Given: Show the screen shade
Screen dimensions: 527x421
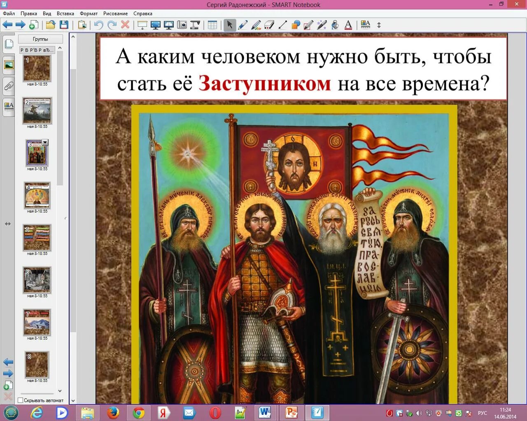Looking at the screenshot, I should [x=142, y=25].
